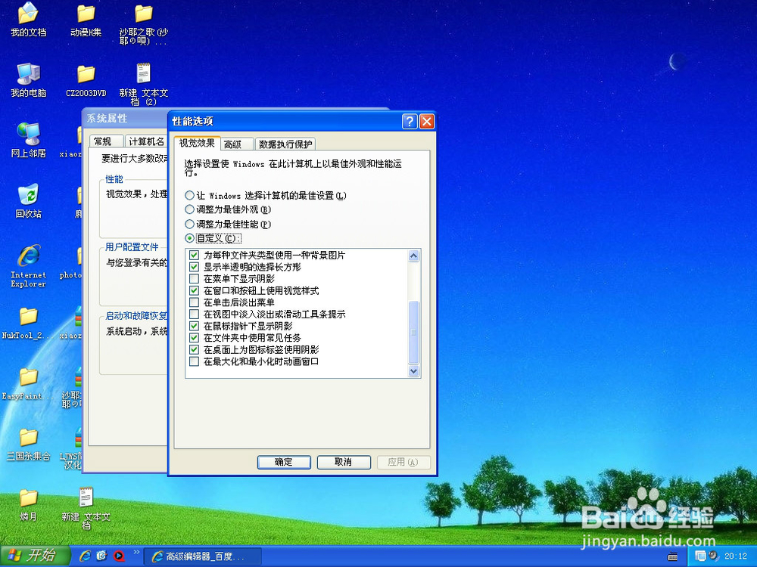The height and width of the screenshot is (567, 757).
Task: Open the 数据执行保护 tab
Action: [x=285, y=143]
